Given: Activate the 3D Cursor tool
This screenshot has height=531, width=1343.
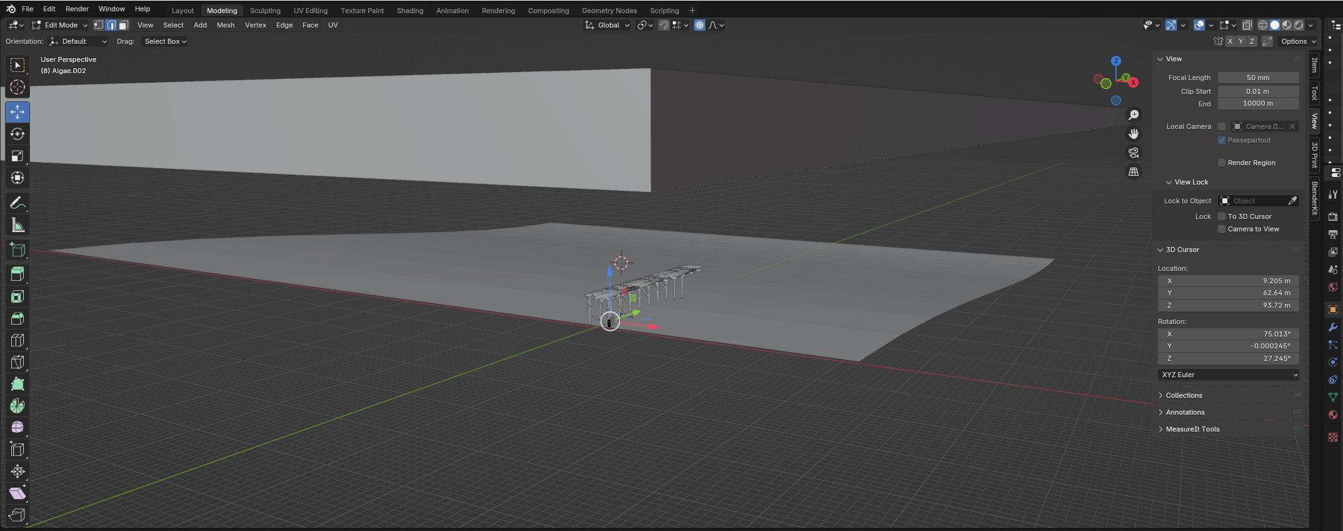Looking at the screenshot, I should point(18,87).
